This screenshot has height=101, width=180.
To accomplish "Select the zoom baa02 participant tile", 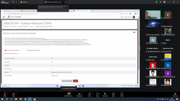I will click(x=168, y=15).
